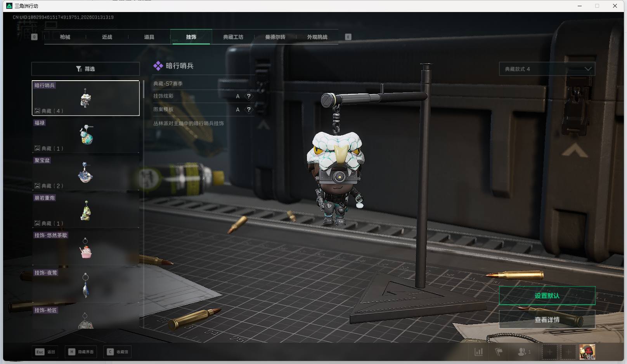Viewport: 627px width, 364px height.
Task: Click the 典藏 collection icon on 福禄 card
Action: [x=37, y=148]
